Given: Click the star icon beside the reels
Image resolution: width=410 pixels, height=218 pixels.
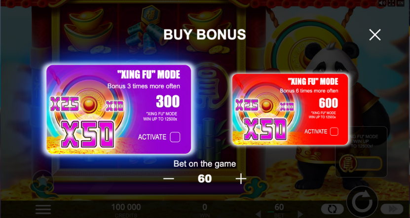Looking at the screenshot, I should coord(43,181).
